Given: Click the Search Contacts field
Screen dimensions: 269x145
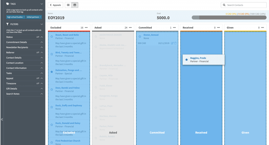Looking at the screenshot, I should [244, 5].
